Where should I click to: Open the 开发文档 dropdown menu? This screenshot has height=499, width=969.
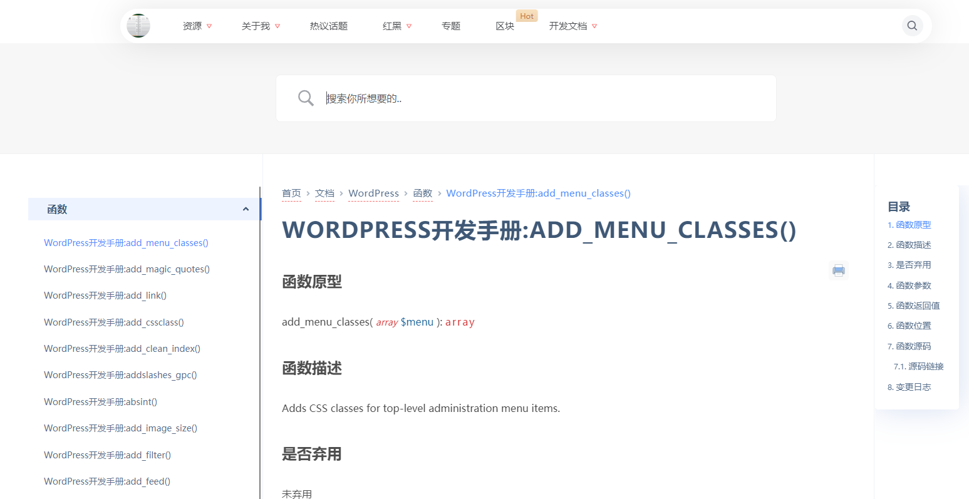tap(573, 26)
